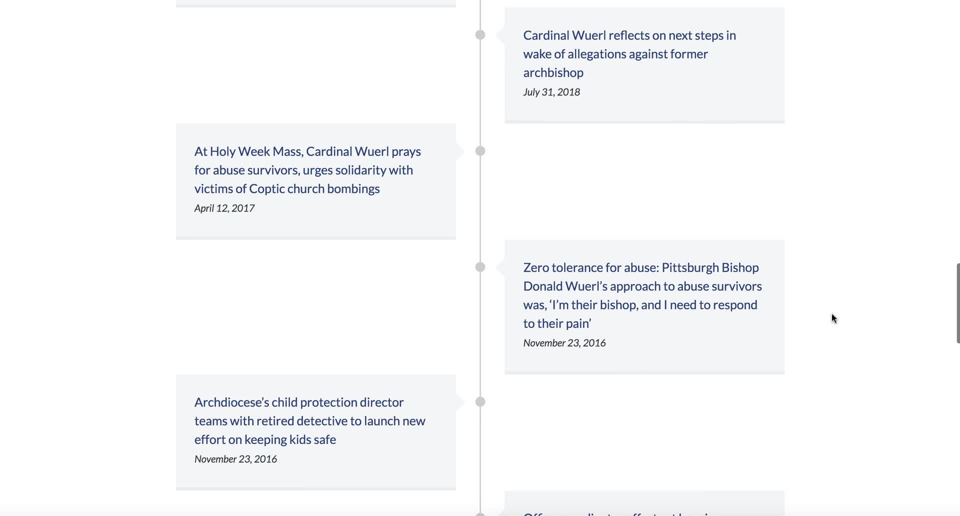
Task: Click the timeline dot for July 31, 2018
Action: (x=480, y=35)
